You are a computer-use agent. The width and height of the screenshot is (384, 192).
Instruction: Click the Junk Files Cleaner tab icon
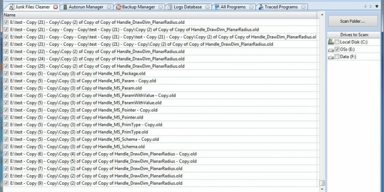click(12, 7)
